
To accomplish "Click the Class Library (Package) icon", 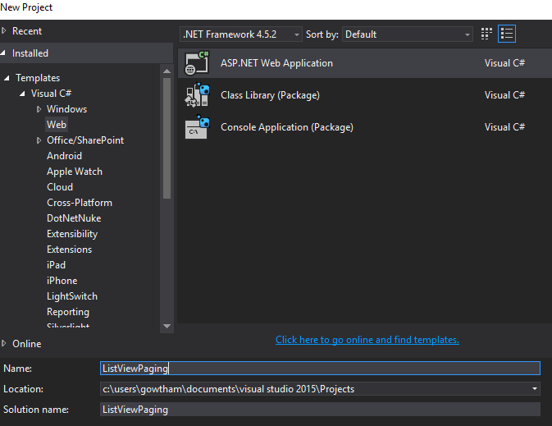I will pyautogui.click(x=197, y=95).
